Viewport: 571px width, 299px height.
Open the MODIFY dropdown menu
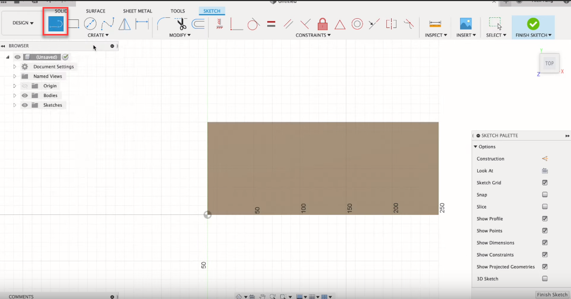pyautogui.click(x=180, y=36)
